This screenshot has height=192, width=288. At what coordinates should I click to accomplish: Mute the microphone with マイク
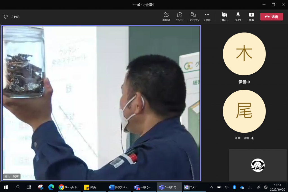[238, 17]
